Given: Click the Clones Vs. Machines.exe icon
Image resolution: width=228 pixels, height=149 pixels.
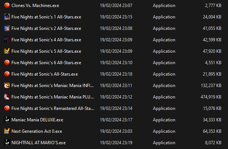Looking at the screenshot, I should point(7,6).
